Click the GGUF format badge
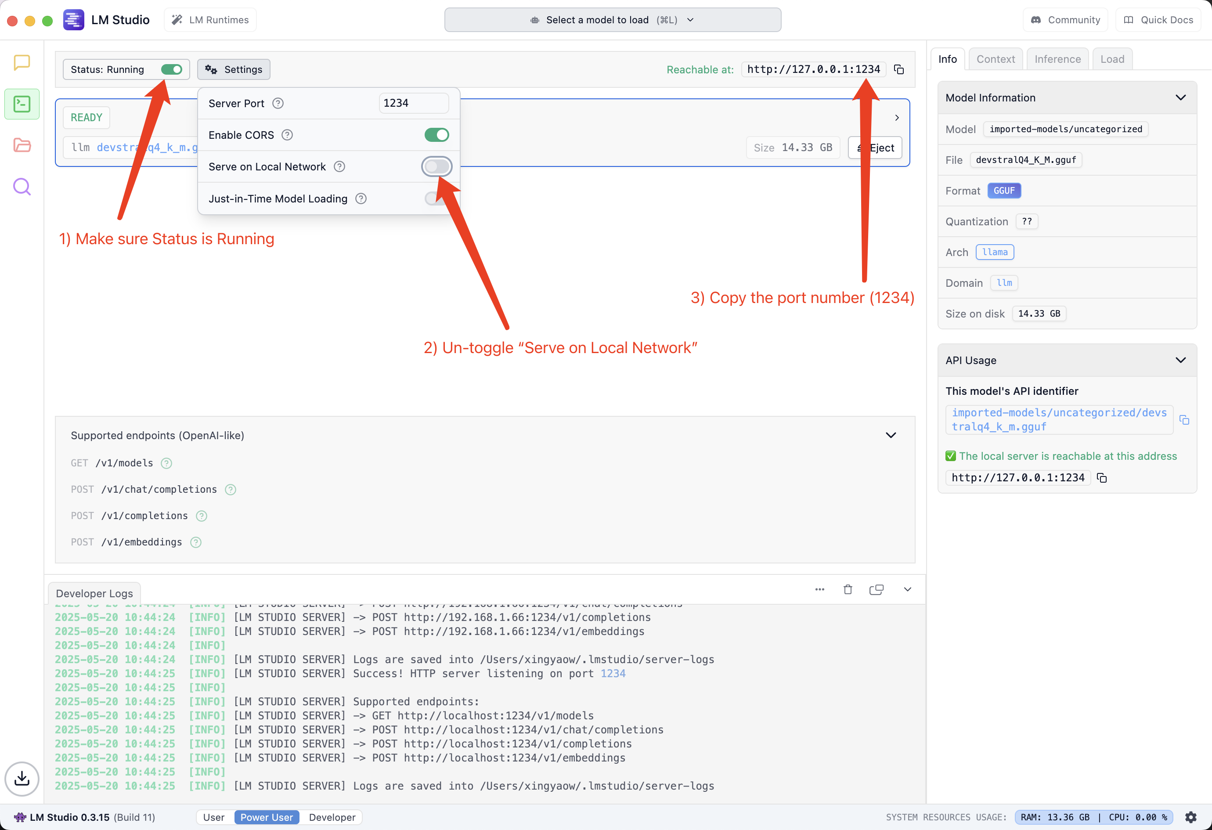The height and width of the screenshot is (830, 1212). pos(1004,191)
